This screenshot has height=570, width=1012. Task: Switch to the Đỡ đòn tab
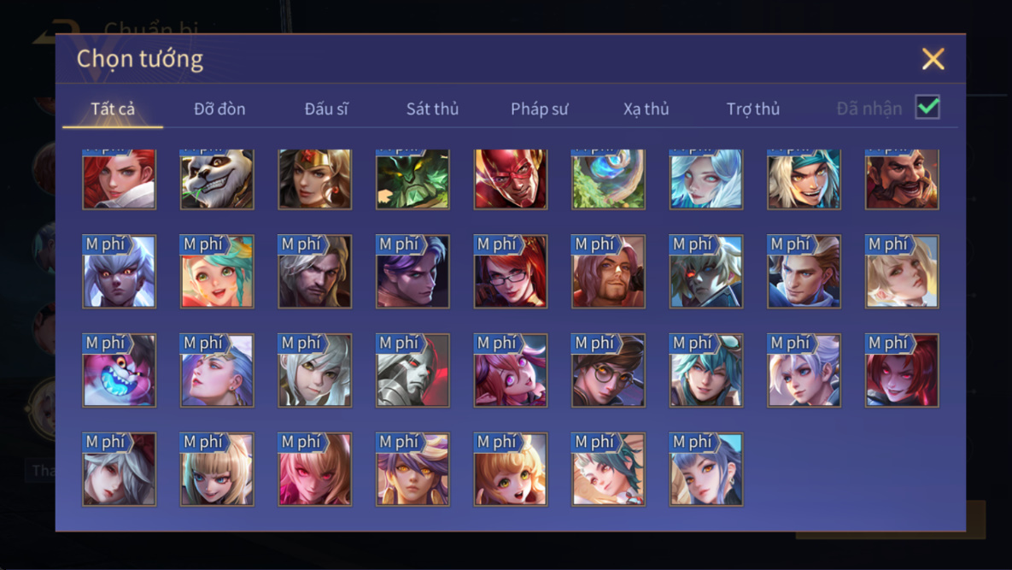tap(219, 109)
